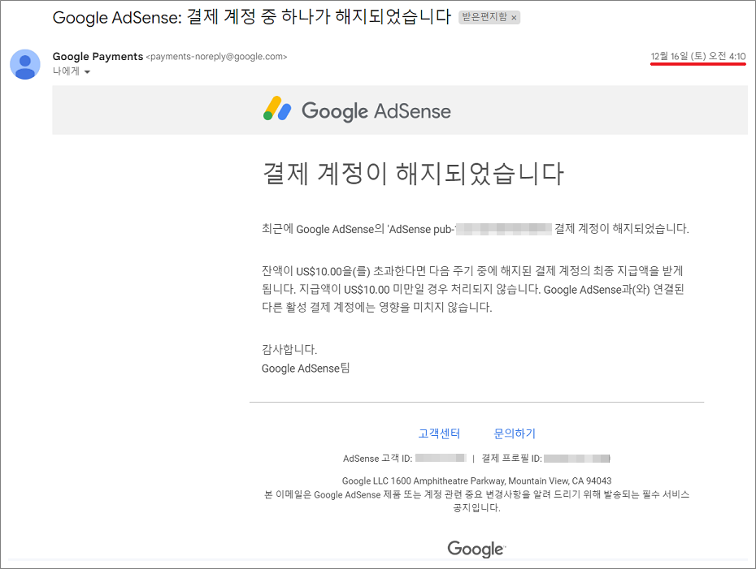Click the footer notice beginning 본 이메일은 Google AdSense
756x569 pixels.
click(x=476, y=501)
